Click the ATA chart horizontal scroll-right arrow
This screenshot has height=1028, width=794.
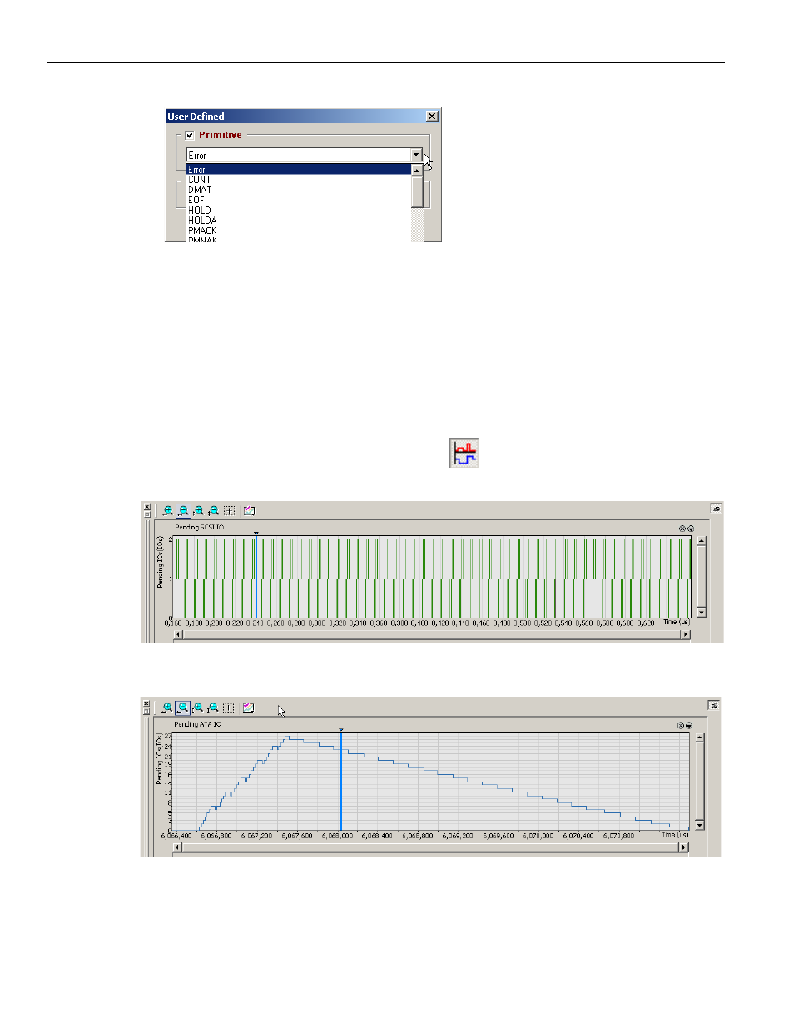pos(683,847)
